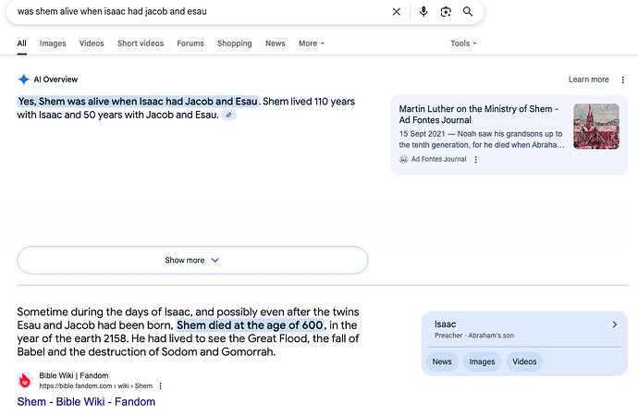The image size is (638, 416).
Task: Switch to the Images tab
Action: (x=53, y=43)
